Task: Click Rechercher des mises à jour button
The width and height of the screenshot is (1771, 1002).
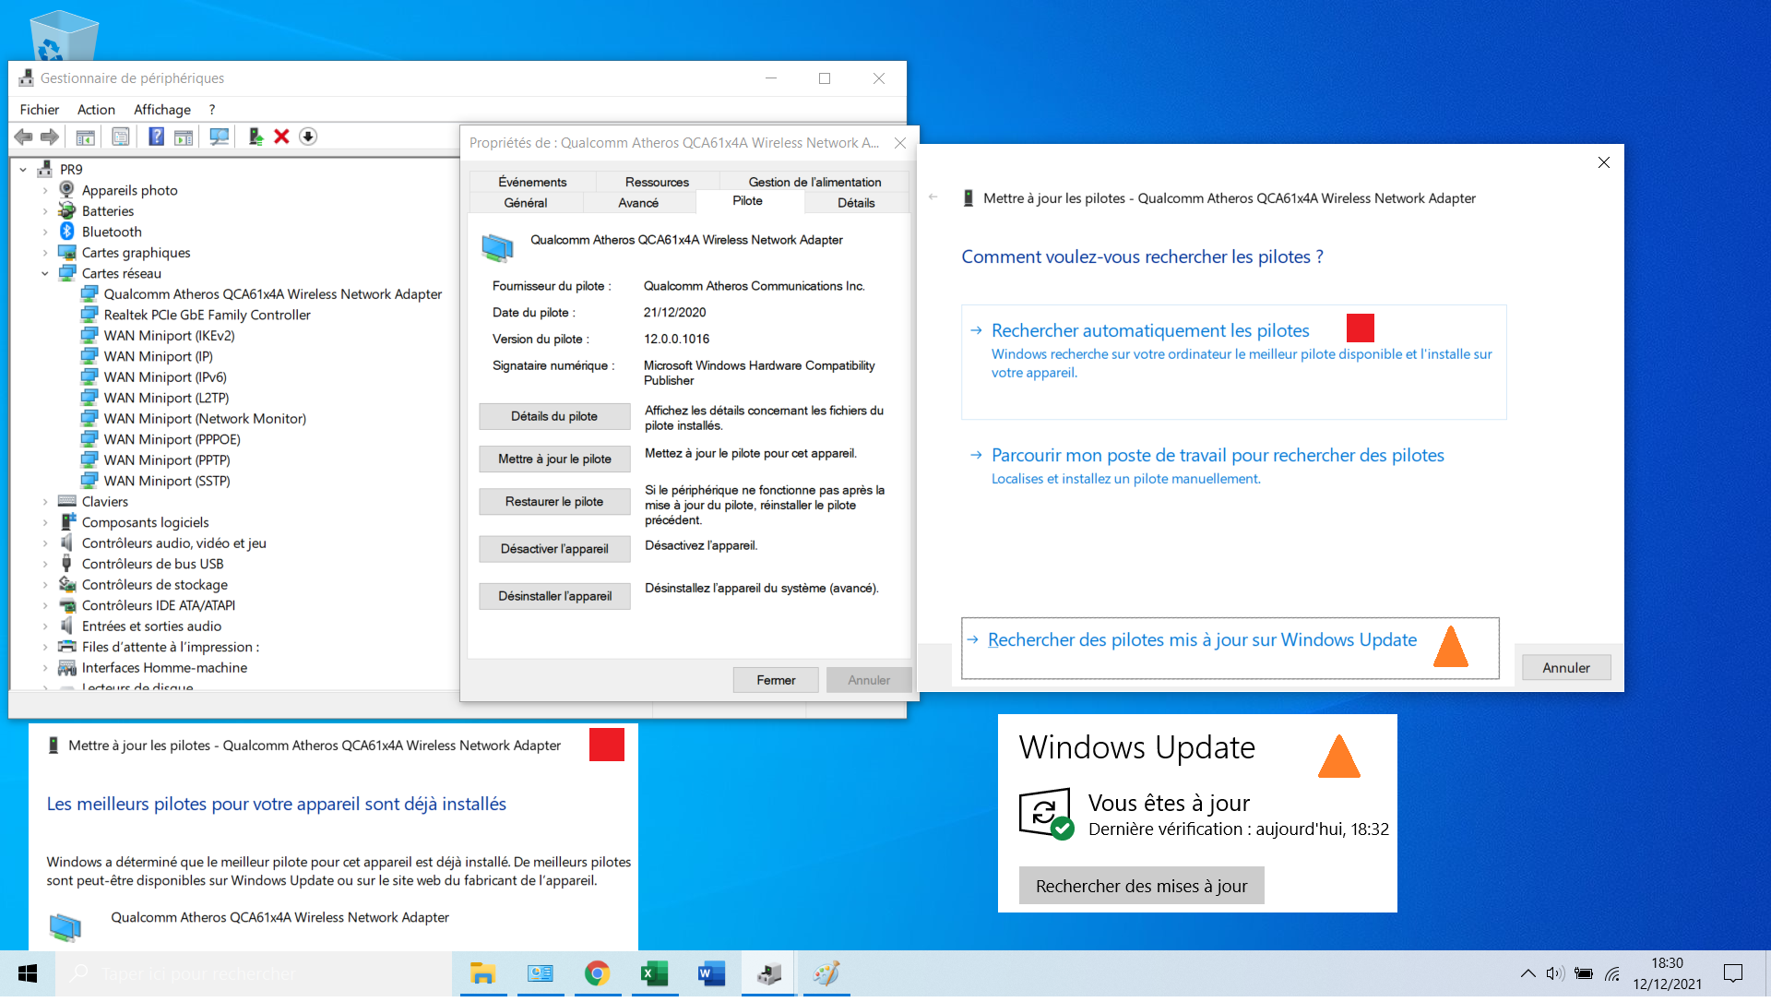Action: coord(1141,887)
